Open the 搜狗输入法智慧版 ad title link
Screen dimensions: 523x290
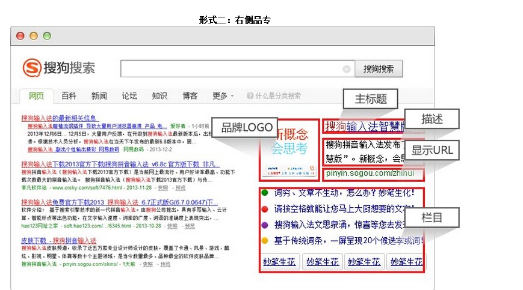coord(365,127)
